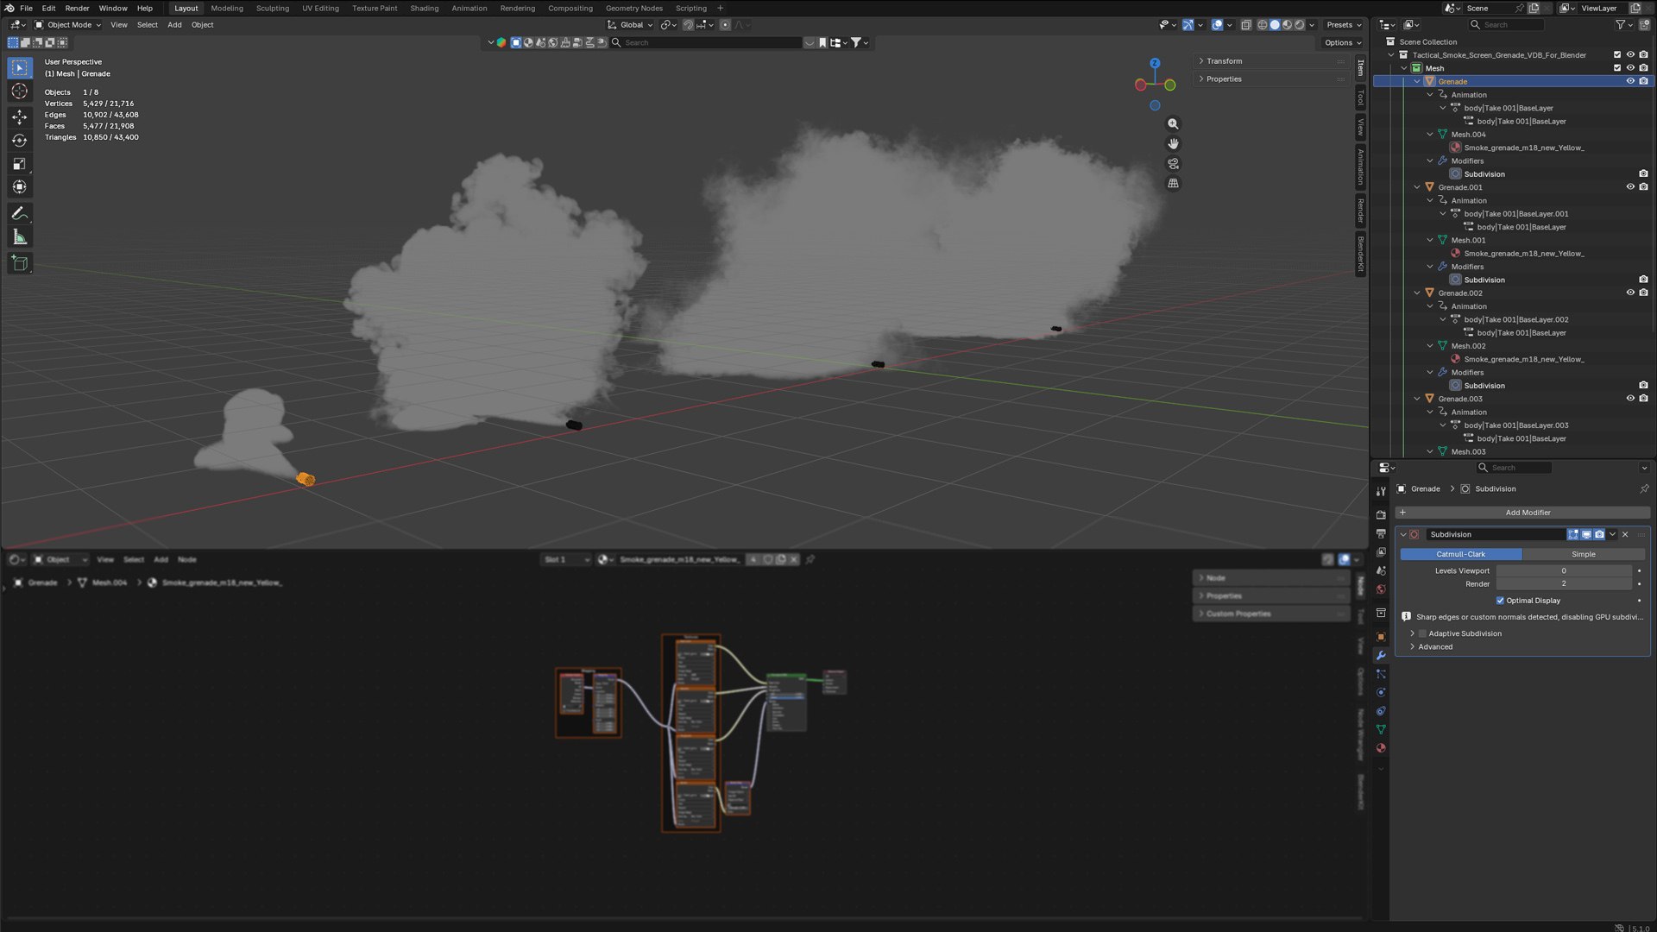This screenshot has width=1657, height=932.
Task: Click the Add Modifier button
Action: 1522,513
